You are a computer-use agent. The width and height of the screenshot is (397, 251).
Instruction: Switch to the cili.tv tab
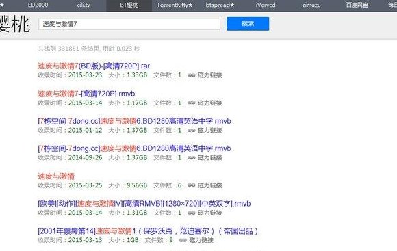(84, 5)
